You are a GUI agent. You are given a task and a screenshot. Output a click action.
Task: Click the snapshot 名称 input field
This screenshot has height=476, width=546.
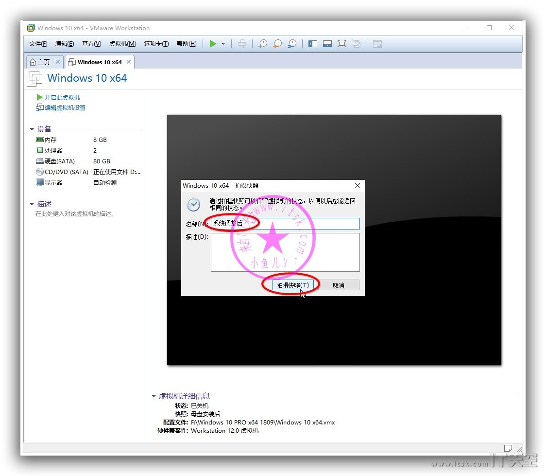(285, 223)
